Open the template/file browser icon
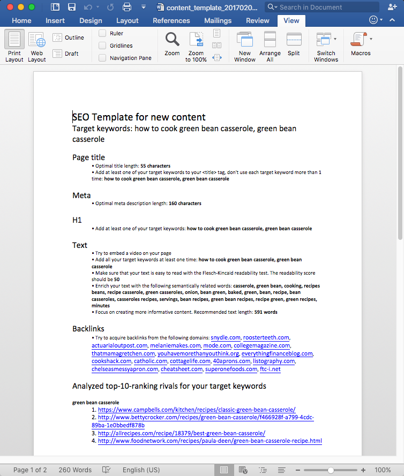Screen dimensions: 404x476 pos(55,7)
